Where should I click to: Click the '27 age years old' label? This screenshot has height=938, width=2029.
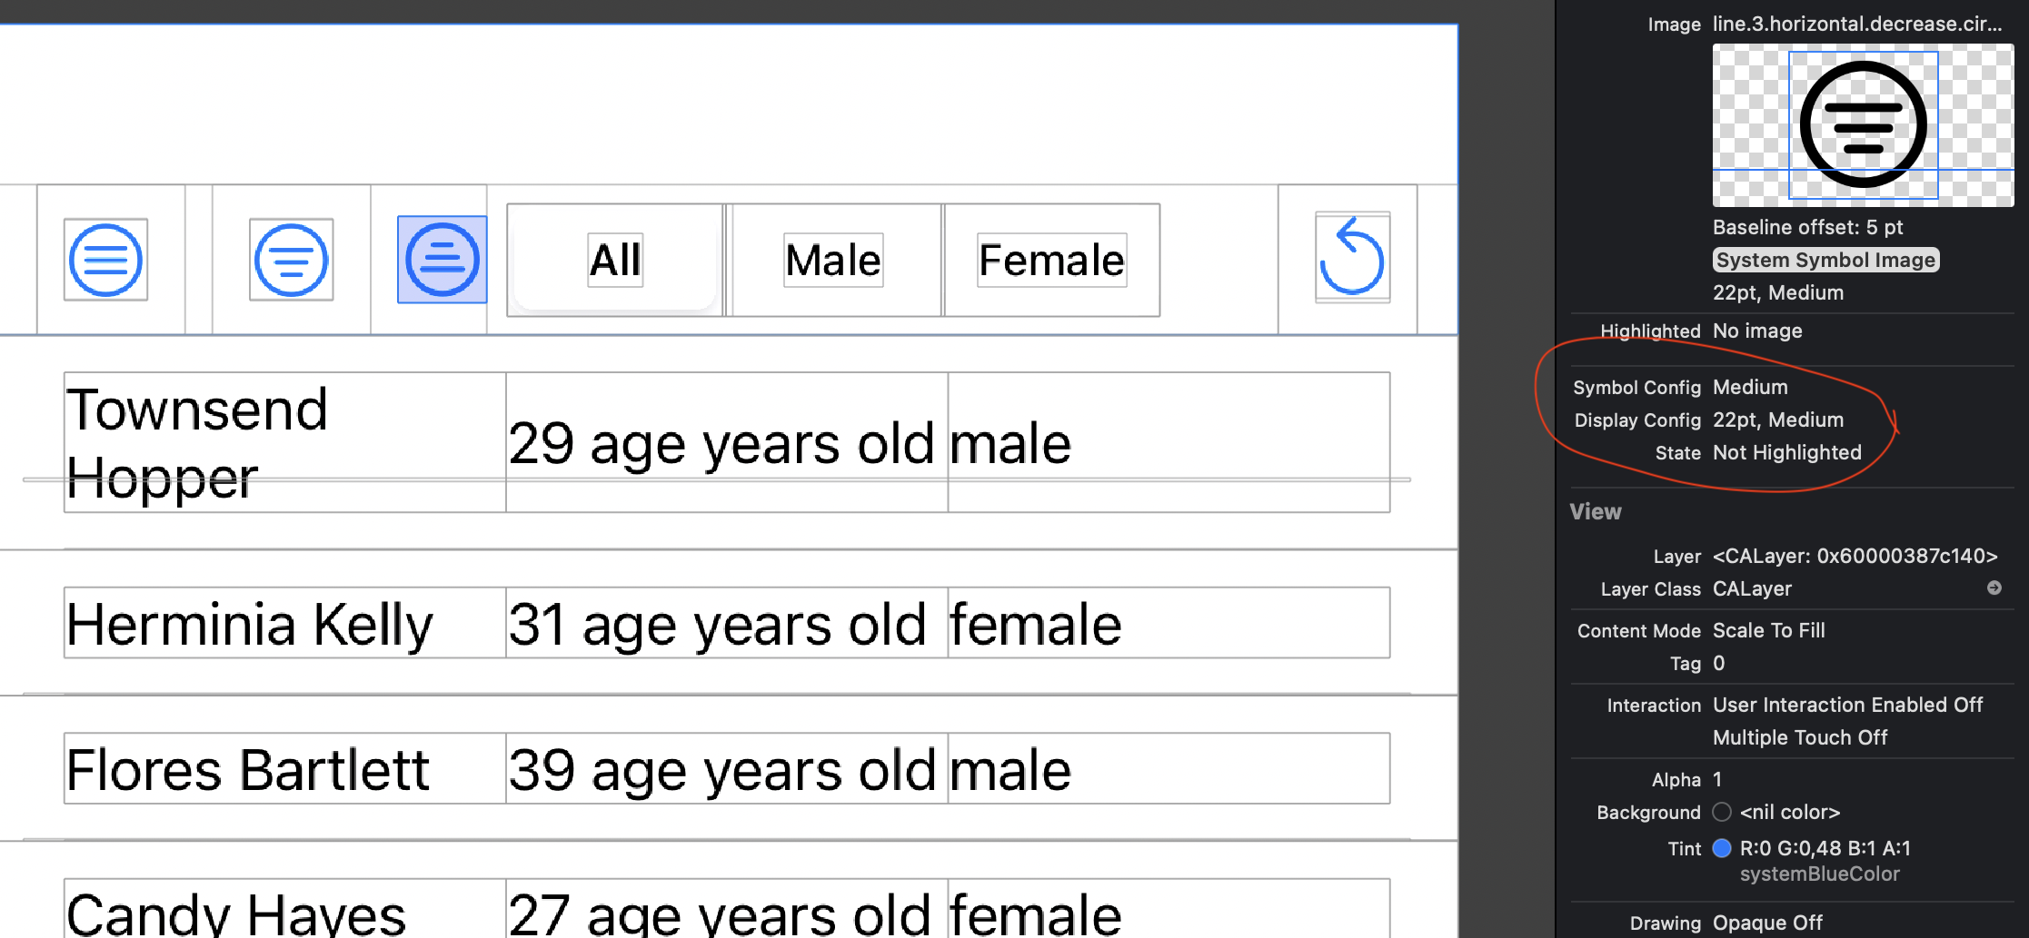(719, 913)
